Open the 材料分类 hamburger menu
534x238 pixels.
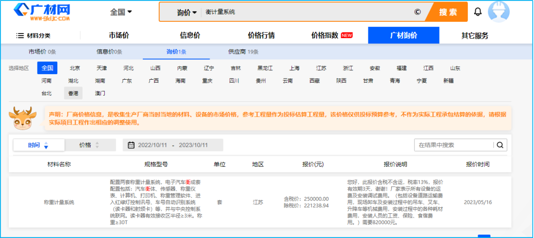[33, 36]
